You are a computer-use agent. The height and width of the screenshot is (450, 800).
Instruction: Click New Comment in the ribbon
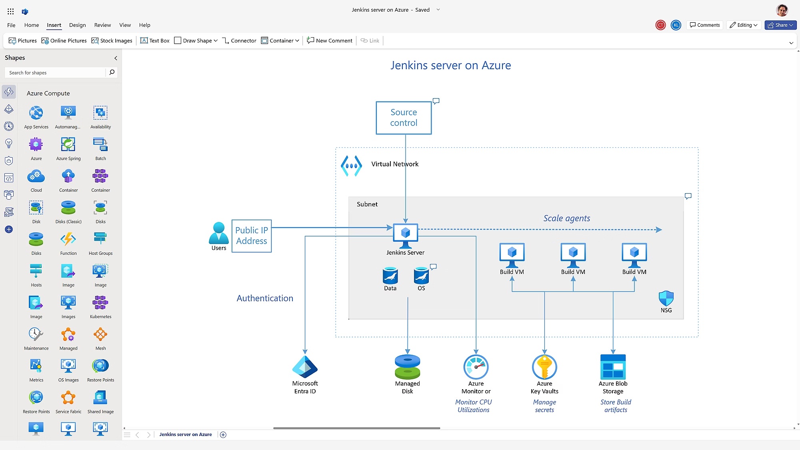329,40
